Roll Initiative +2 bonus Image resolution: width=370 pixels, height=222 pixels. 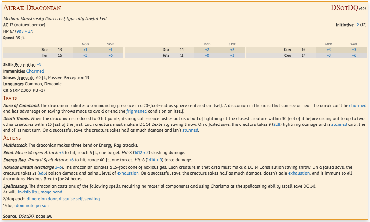point(357,25)
